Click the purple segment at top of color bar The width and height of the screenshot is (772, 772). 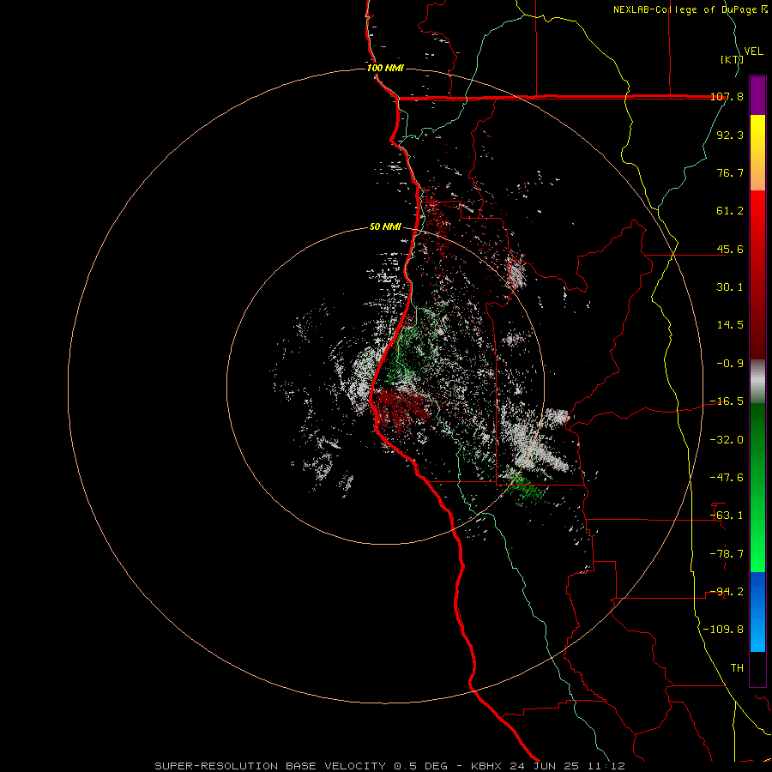757,95
